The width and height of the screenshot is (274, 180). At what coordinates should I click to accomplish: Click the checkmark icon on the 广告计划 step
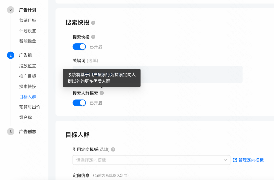click(10, 10)
